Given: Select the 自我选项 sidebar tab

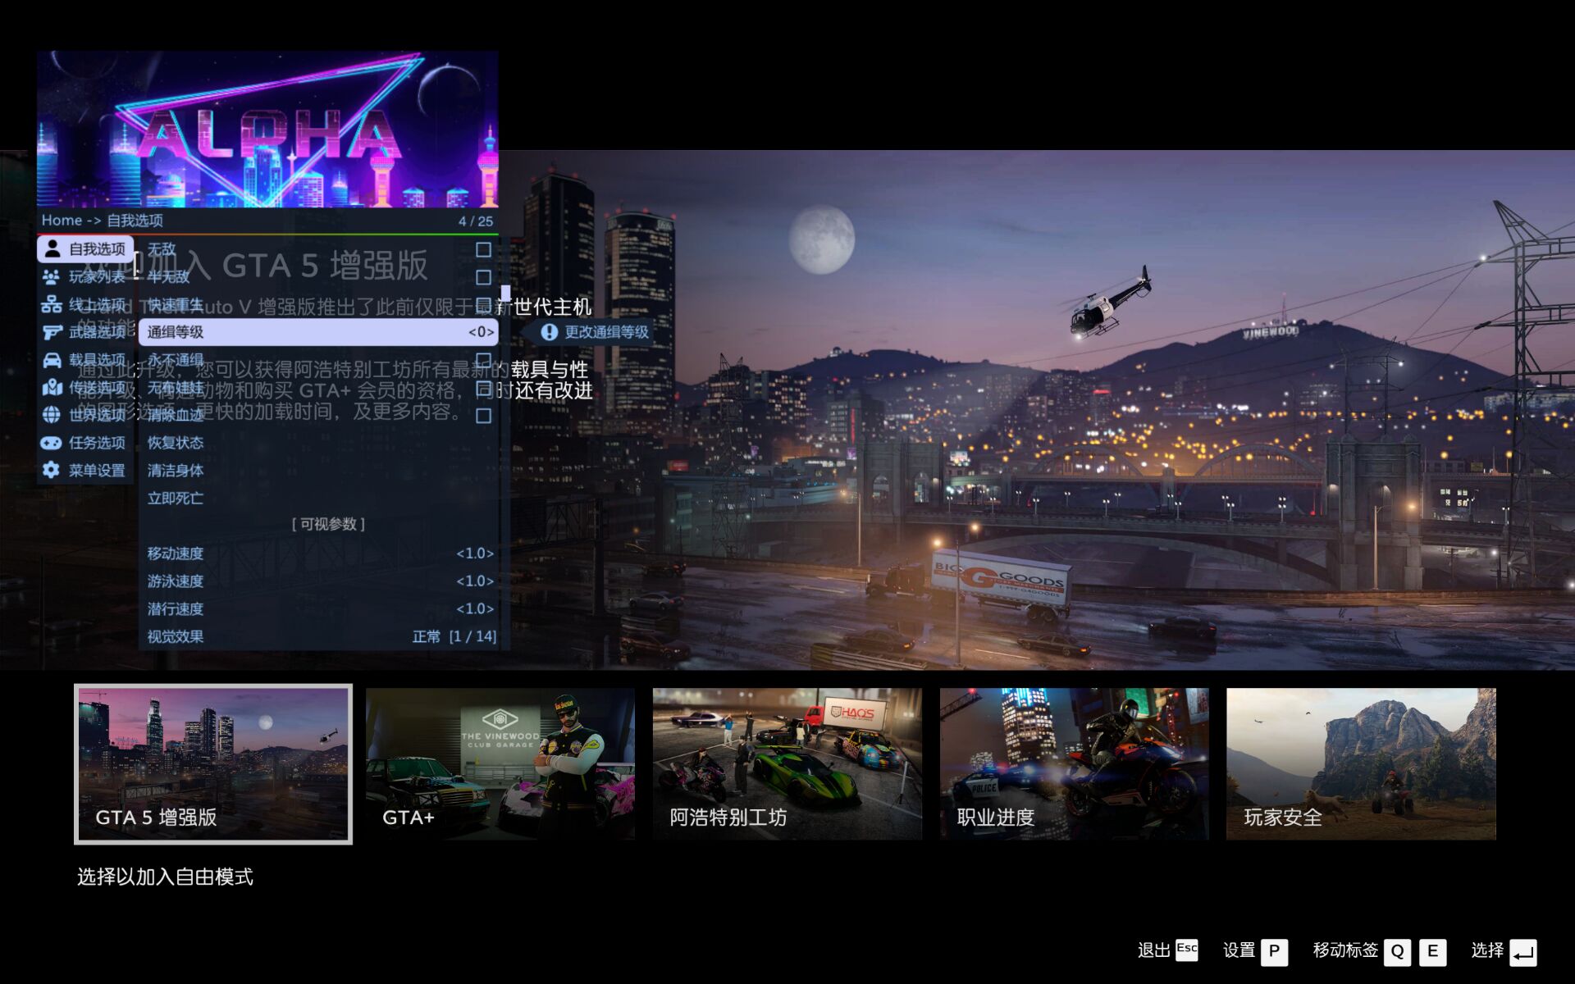Looking at the screenshot, I should pos(86,249).
